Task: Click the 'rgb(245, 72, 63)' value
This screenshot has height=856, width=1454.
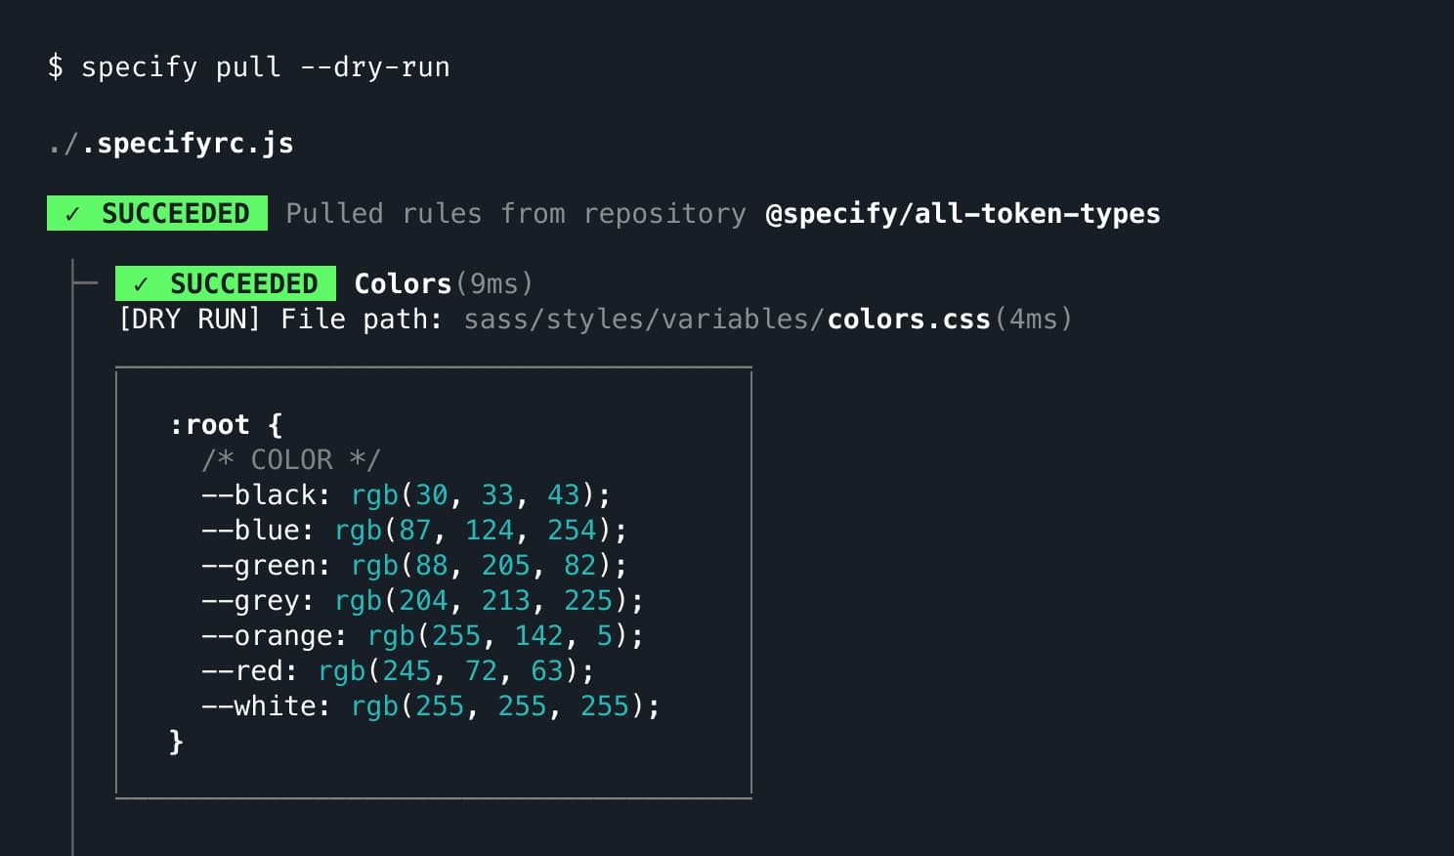Action: pos(449,670)
